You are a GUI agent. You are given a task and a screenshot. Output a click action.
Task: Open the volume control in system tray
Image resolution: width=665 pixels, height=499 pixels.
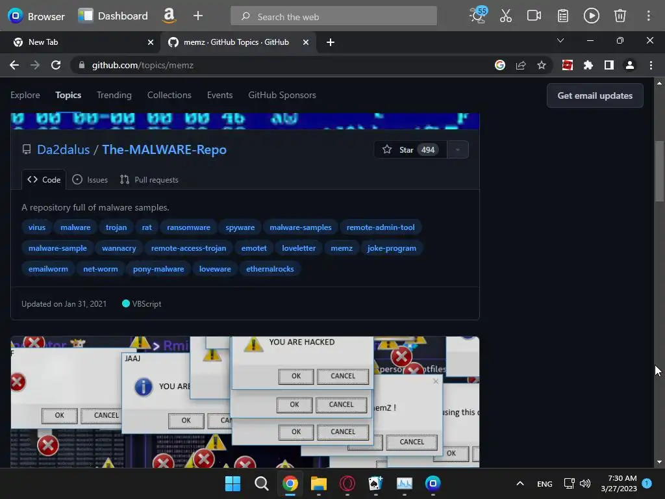(585, 483)
